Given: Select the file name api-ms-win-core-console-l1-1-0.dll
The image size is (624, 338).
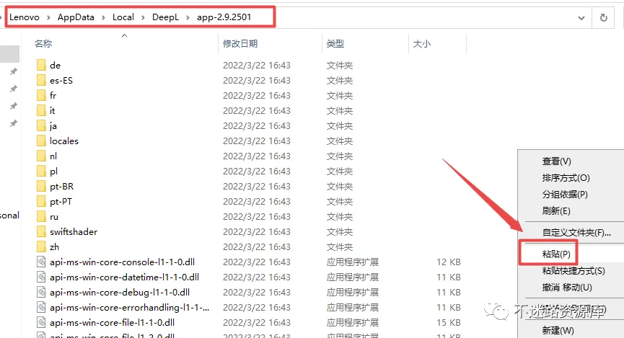Looking at the screenshot, I should (122, 262).
